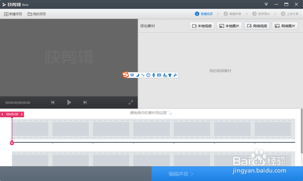Open the soft keyboard icon

(159, 75)
